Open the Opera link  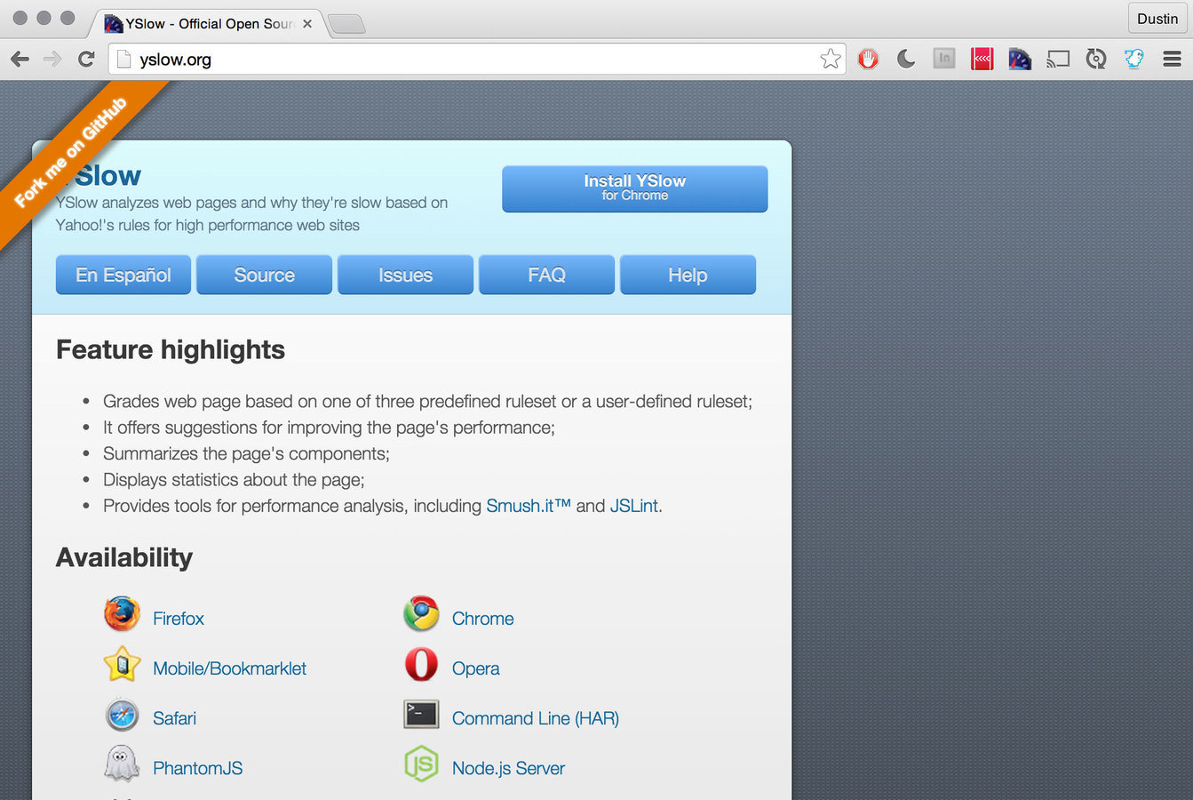coord(476,668)
